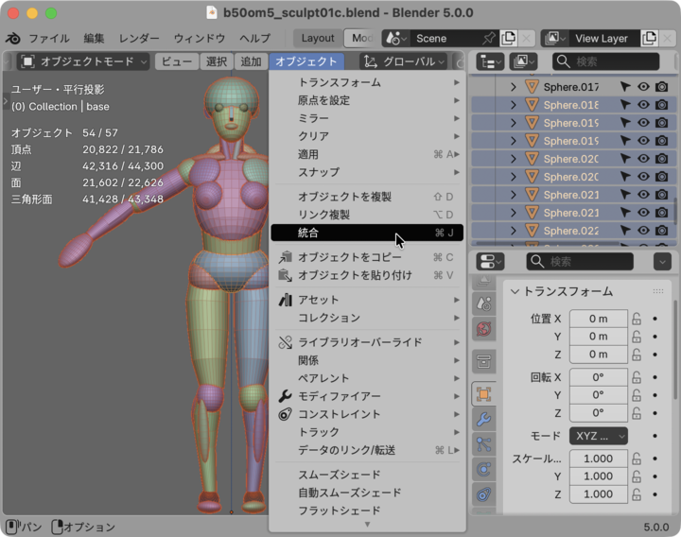Click the mesh icon of Sphere.022
Image resolution: width=681 pixels, height=537 pixels.
point(532,231)
